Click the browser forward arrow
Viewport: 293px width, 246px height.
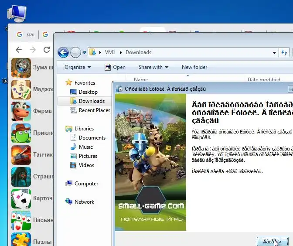click(33, 50)
